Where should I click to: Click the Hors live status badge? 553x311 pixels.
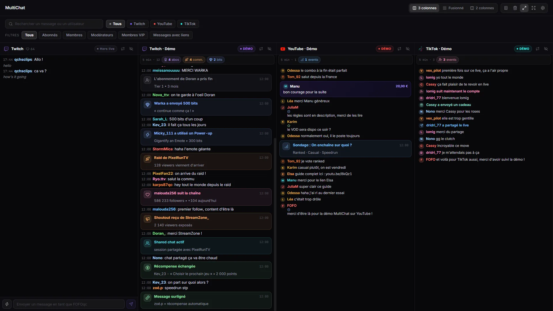coord(106,49)
